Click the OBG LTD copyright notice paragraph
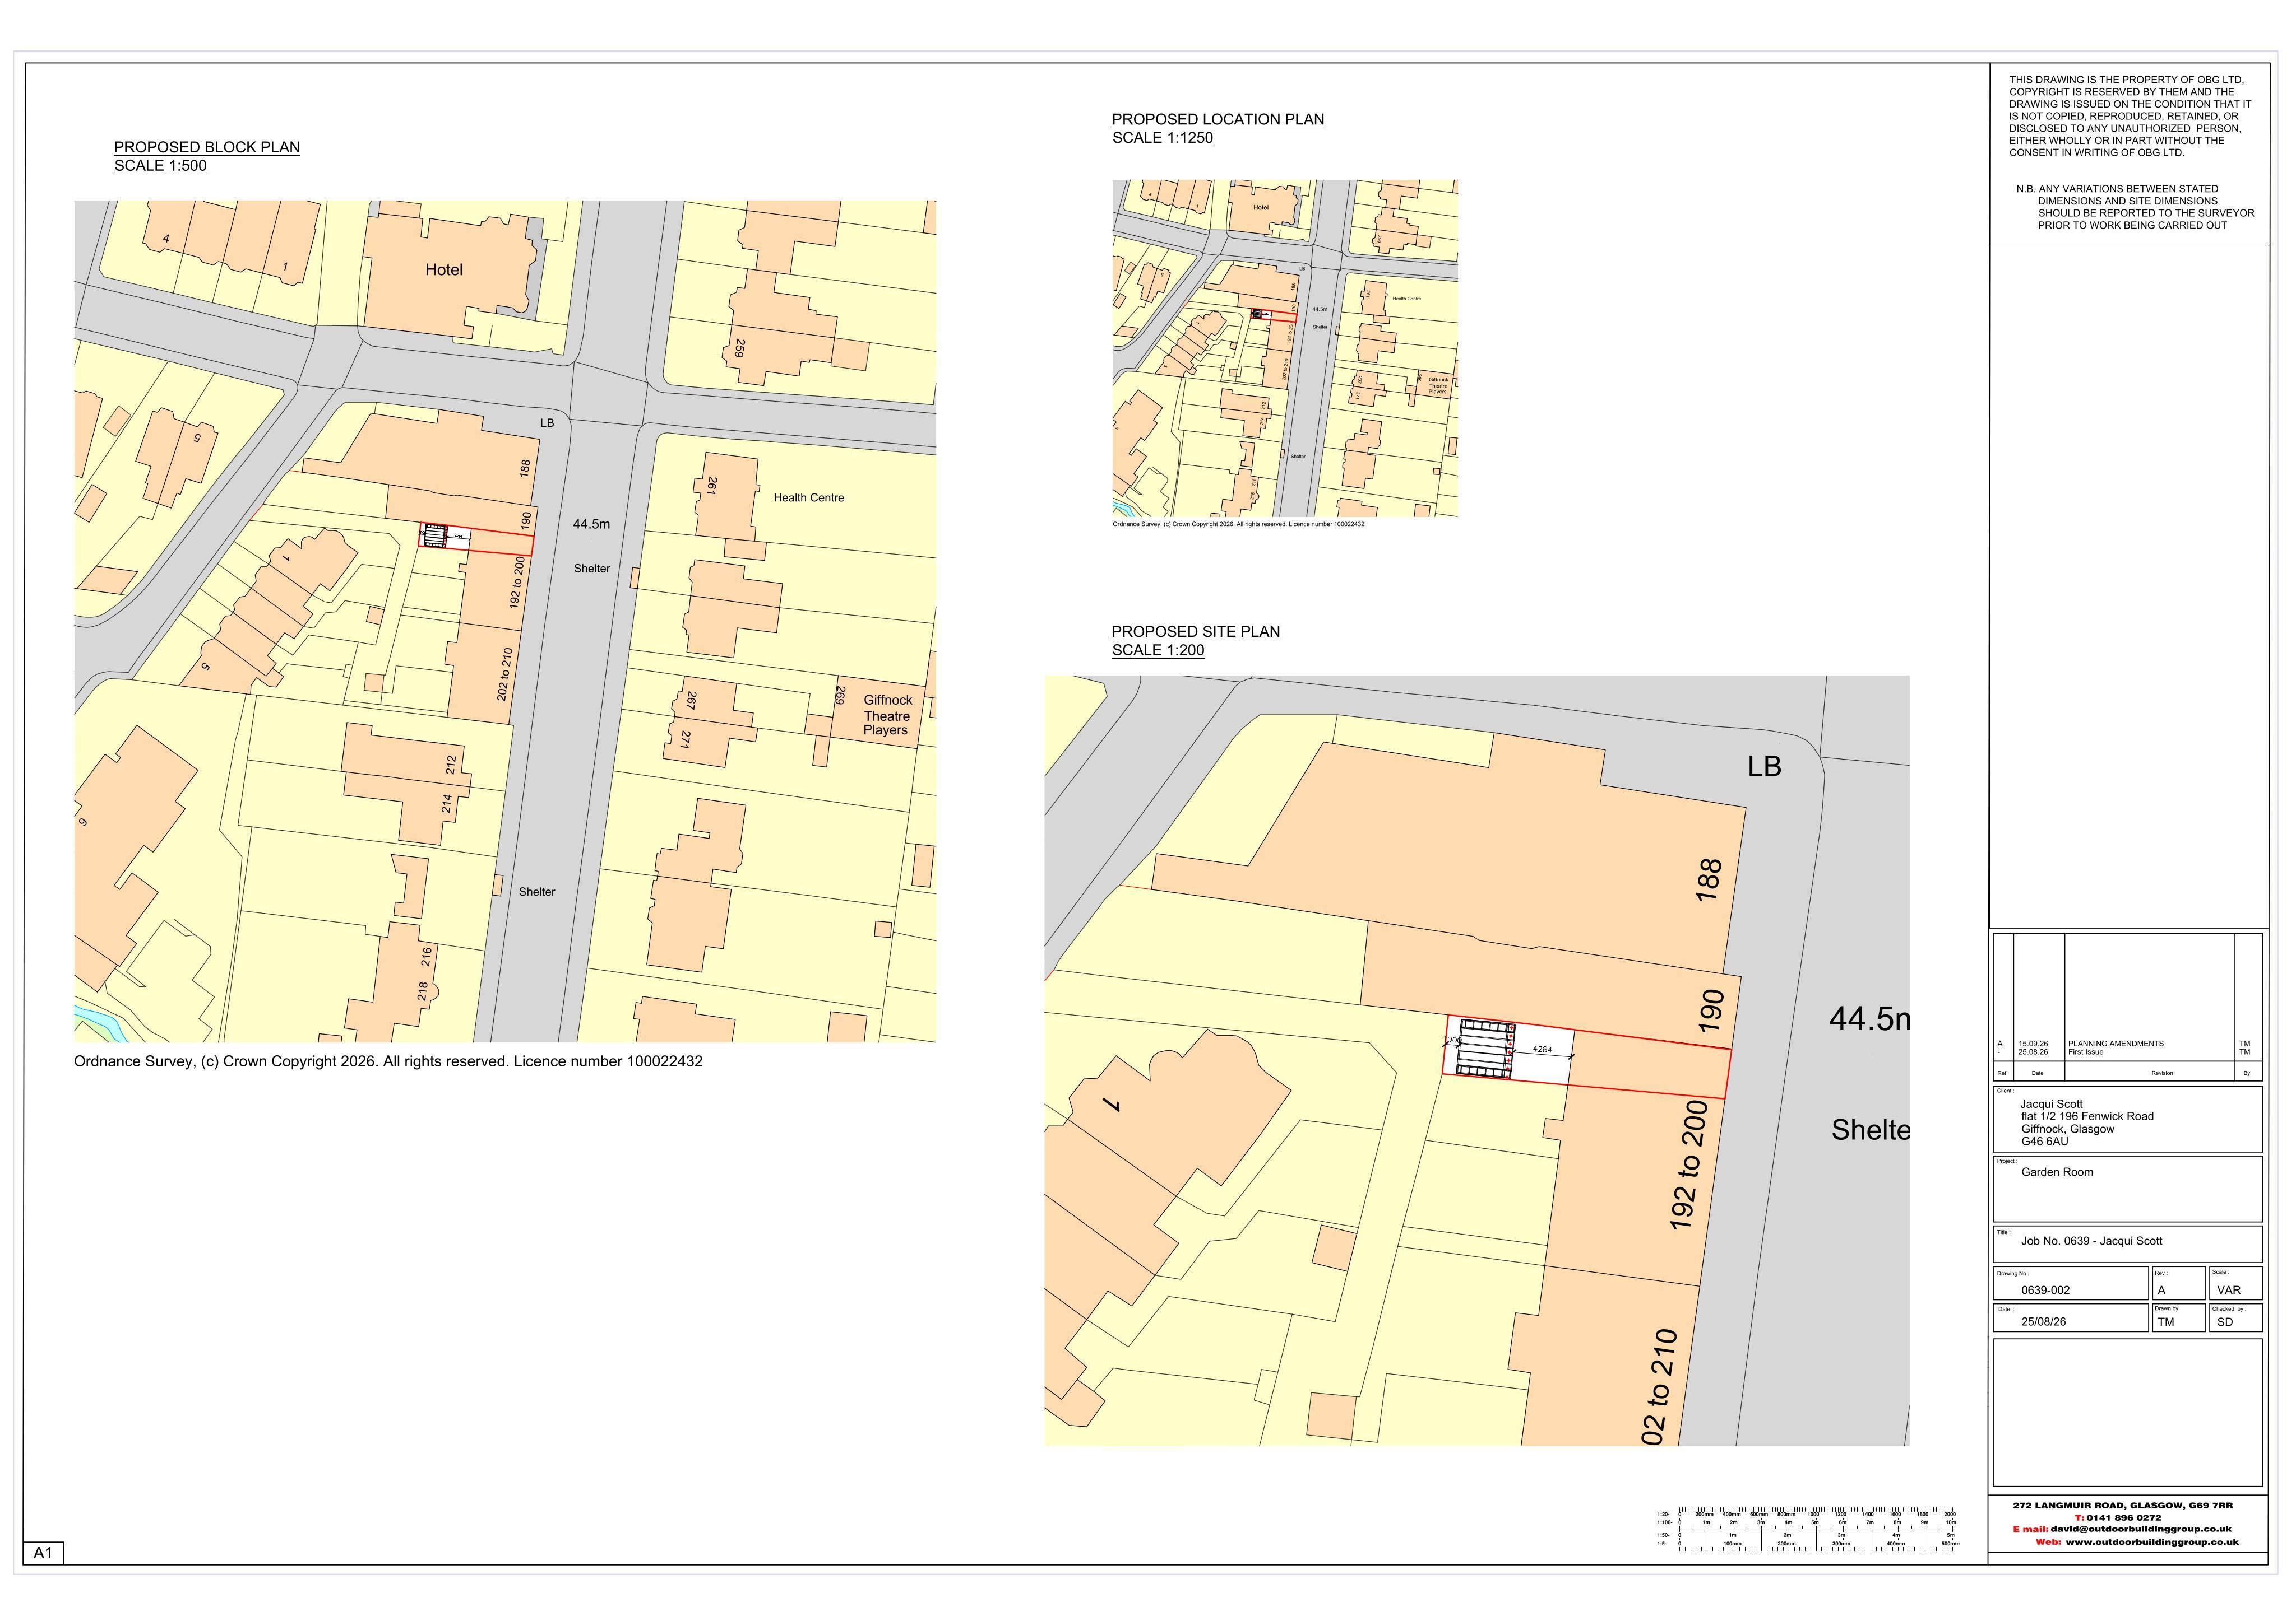This screenshot has width=2296, height=1621. coord(2130,116)
